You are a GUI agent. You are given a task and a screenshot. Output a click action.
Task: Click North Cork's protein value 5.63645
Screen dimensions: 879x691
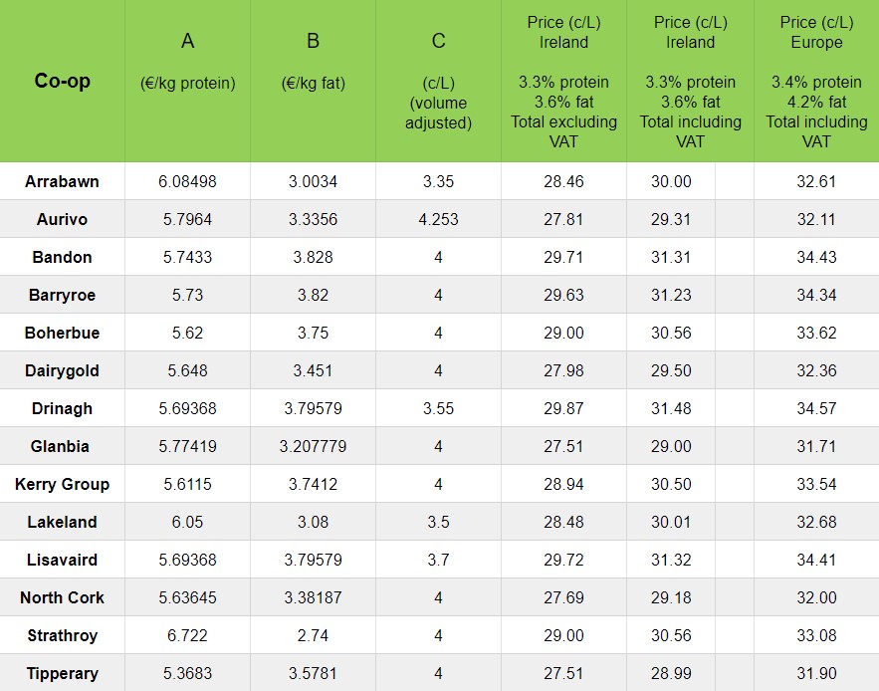click(x=187, y=597)
